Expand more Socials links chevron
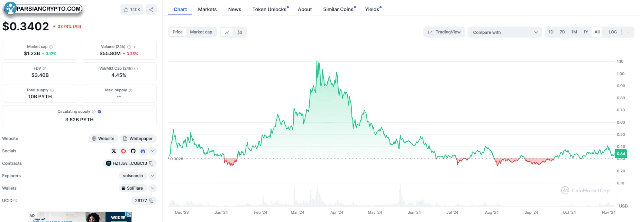640x222 pixels. point(153,151)
